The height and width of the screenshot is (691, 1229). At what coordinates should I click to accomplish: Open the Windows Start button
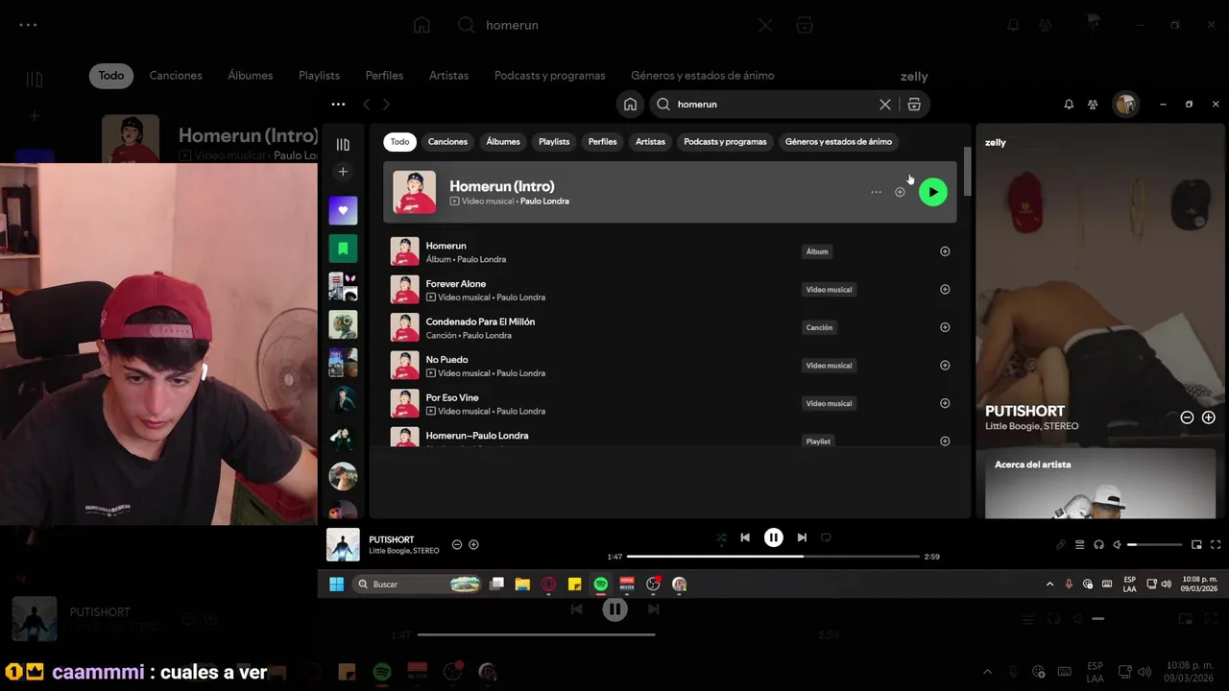pyautogui.click(x=336, y=584)
